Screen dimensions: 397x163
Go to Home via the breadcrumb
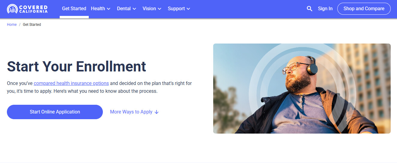coord(12,25)
